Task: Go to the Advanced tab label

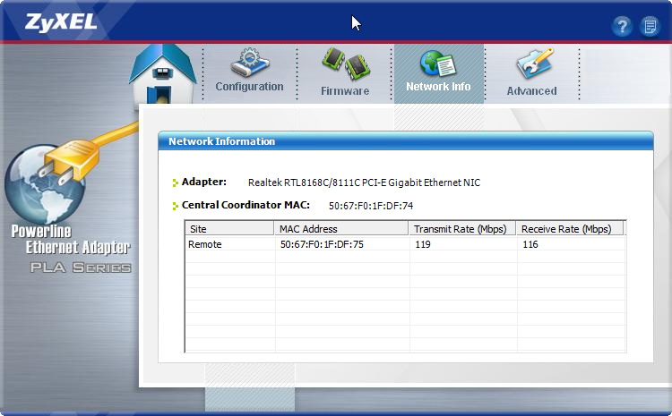Action: (531, 91)
